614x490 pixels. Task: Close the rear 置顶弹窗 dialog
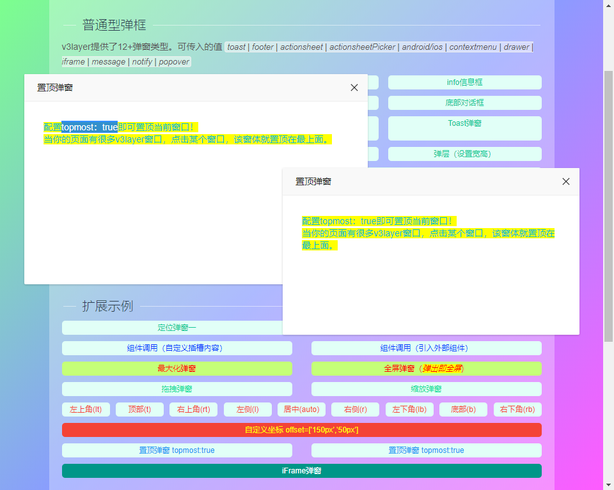[x=354, y=88]
